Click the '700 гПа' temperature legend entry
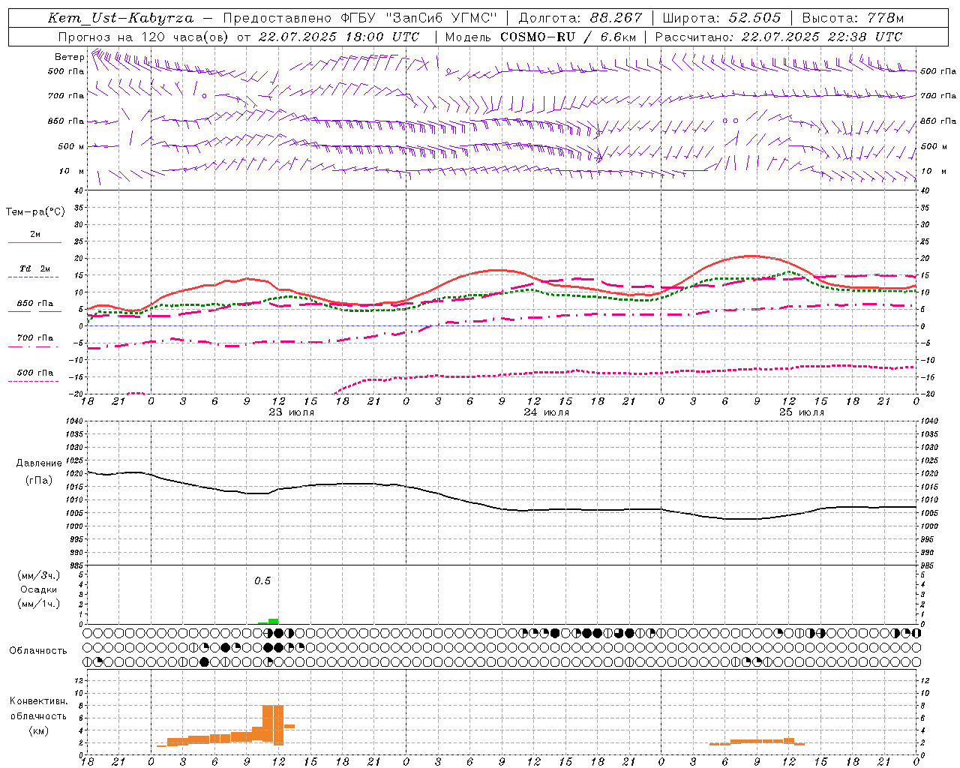 coord(34,337)
